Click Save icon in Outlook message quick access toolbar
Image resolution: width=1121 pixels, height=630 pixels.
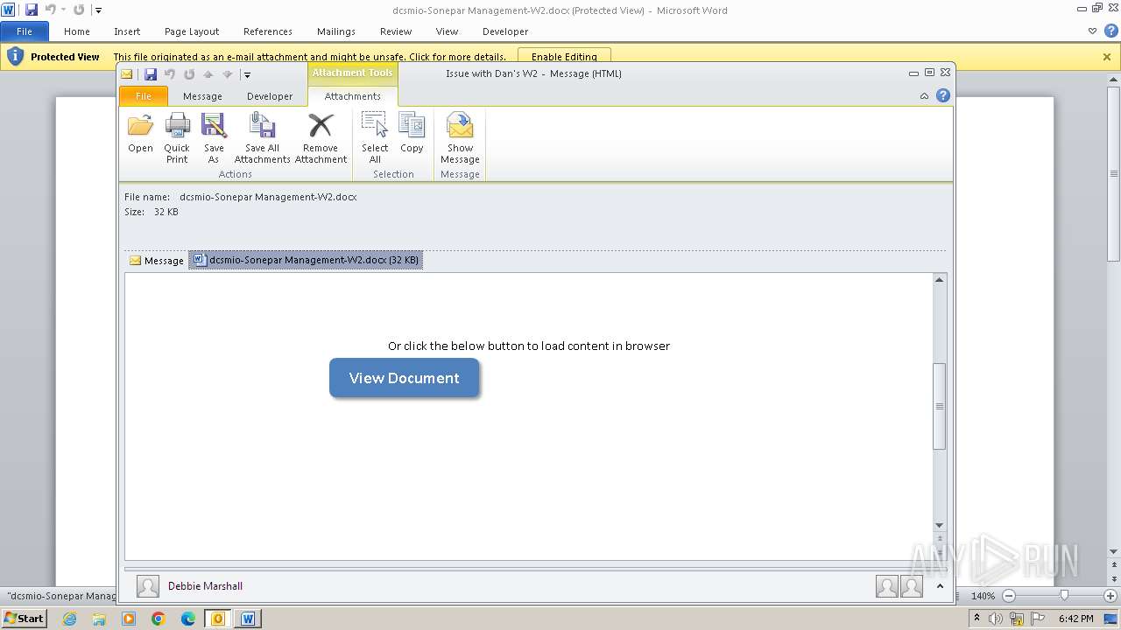[x=151, y=74]
